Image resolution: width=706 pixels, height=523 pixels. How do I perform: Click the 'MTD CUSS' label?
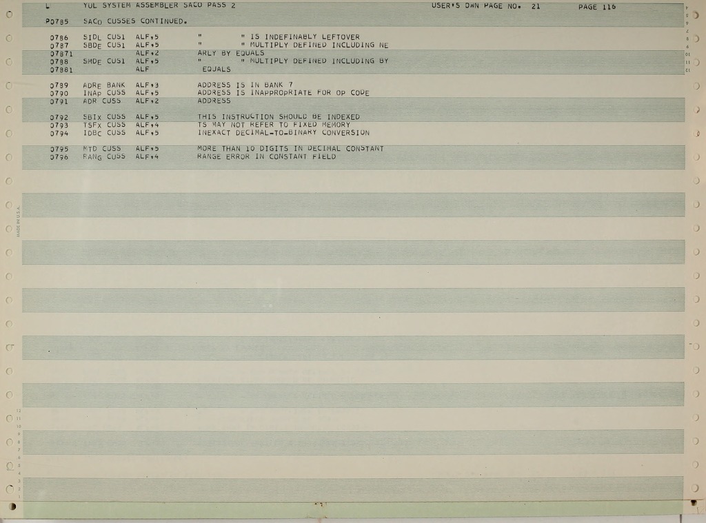(x=102, y=149)
